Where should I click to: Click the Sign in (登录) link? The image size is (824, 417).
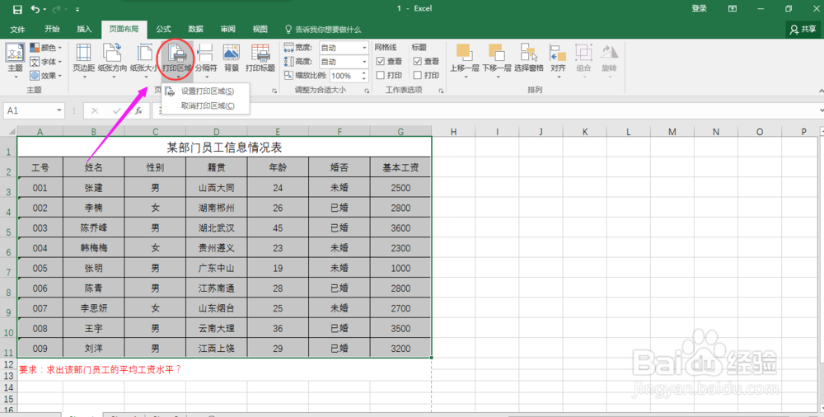[x=699, y=8]
